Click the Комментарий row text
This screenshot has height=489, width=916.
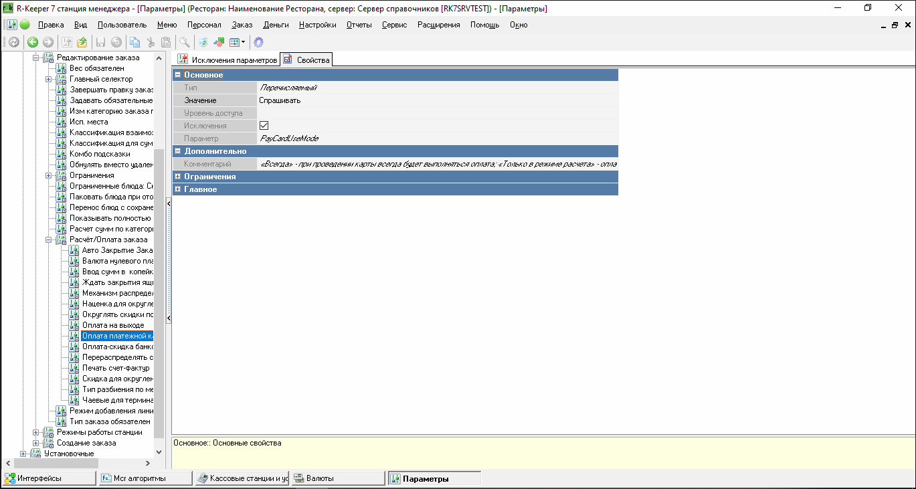(438, 164)
